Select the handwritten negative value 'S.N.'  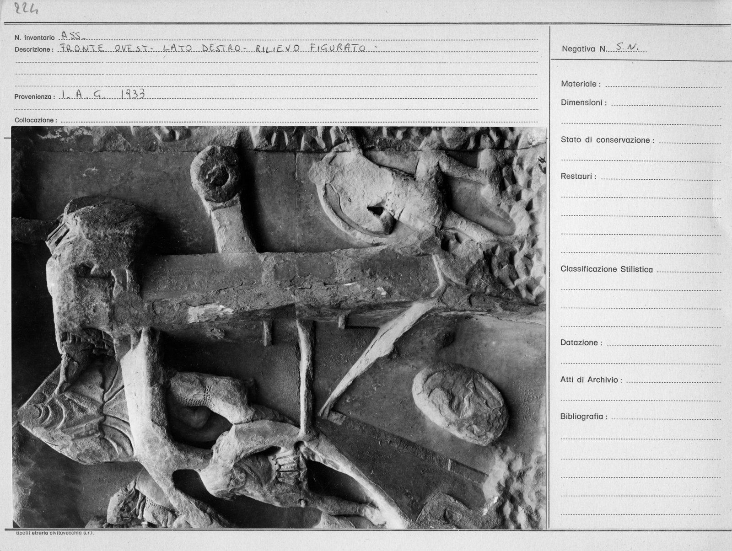point(626,47)
